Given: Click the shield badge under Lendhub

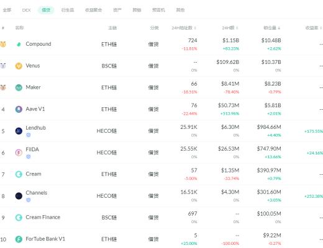Looking at the screenshot, I should (29, 135).
